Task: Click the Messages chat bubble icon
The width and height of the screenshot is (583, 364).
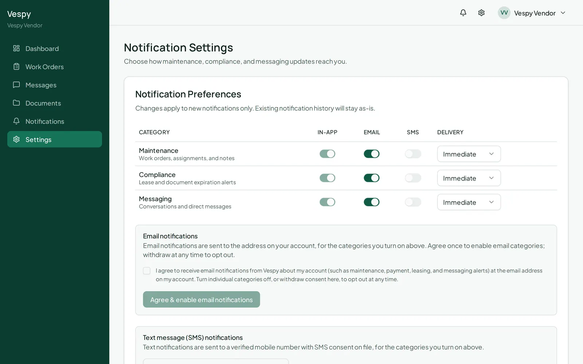Action: coord(16,85)
